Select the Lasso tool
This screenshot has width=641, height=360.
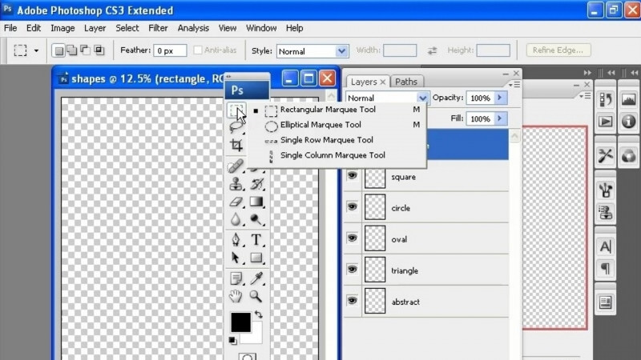click(x=236, y=127)
